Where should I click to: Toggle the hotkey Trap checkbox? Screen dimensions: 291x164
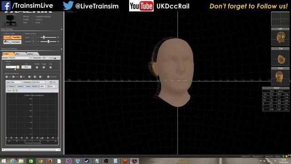click(50, 67)
